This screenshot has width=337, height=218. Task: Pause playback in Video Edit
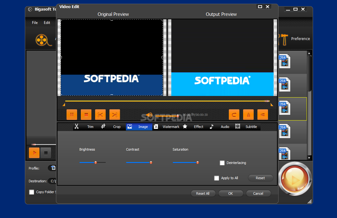tap(72, 115)
